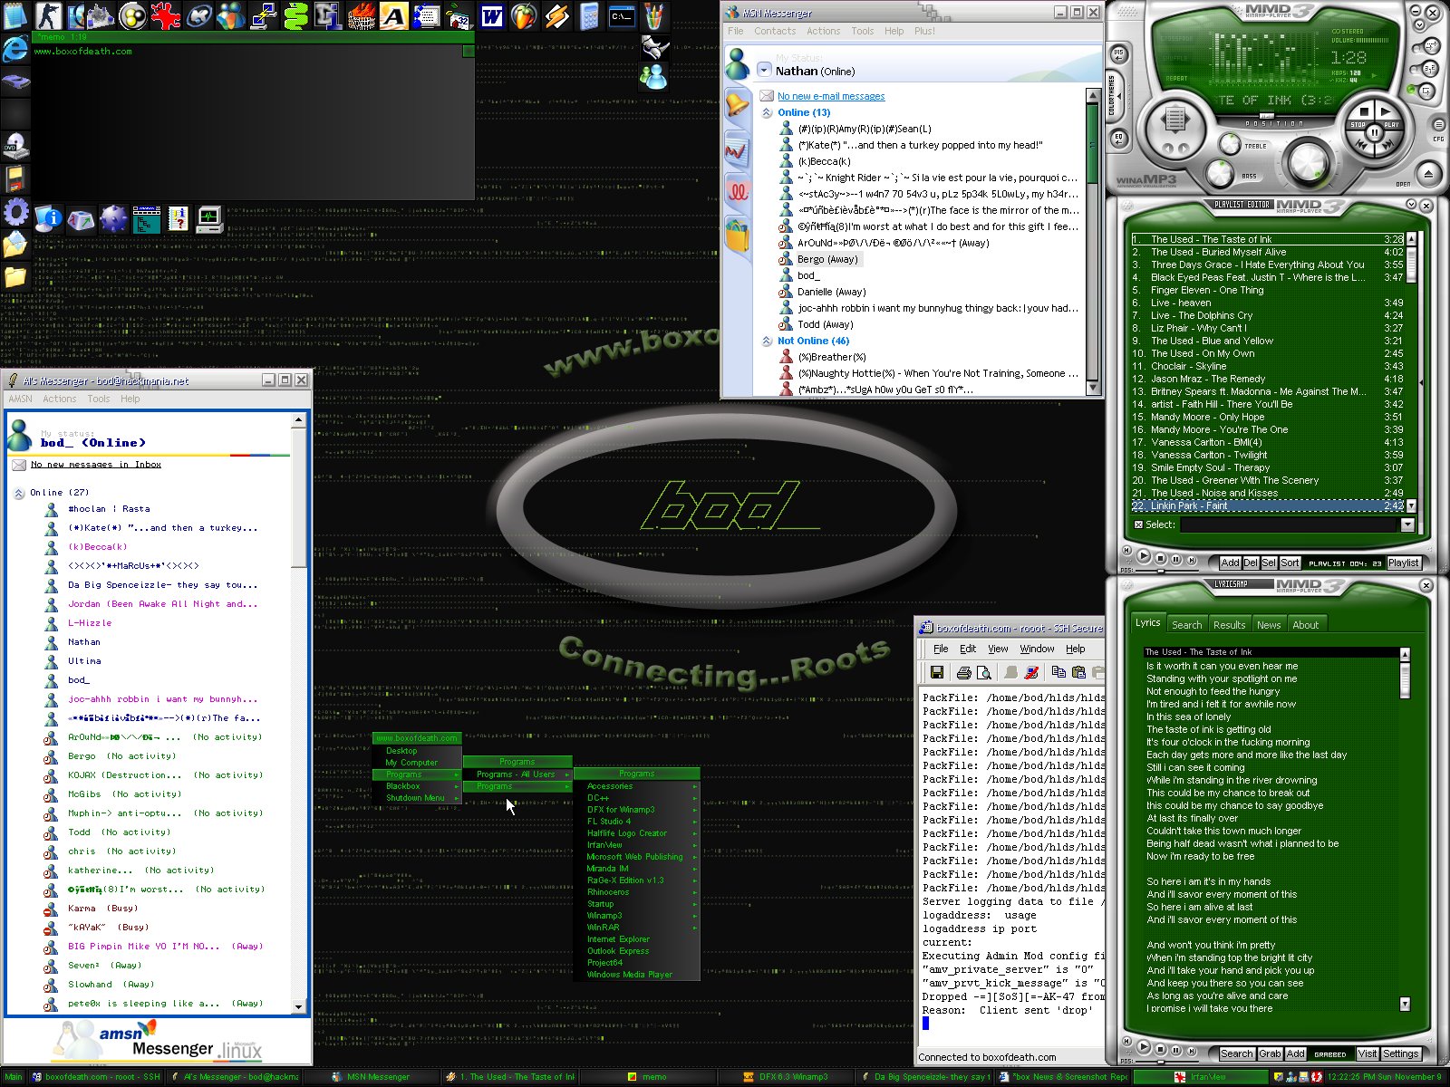Collapse the Online (13) group in MSN Messenger
The height and width of the screenshot is (1087, 1450).
(x=767, y=112)
